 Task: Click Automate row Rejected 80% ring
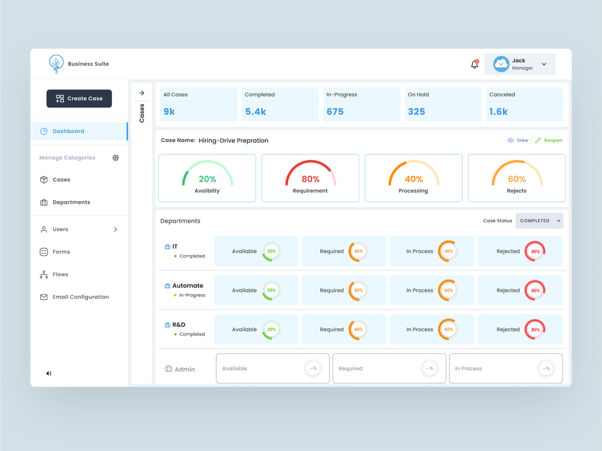point(535,290)
